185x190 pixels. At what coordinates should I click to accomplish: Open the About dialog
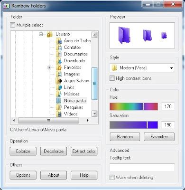pyautogui.click(x=54, y=175)
